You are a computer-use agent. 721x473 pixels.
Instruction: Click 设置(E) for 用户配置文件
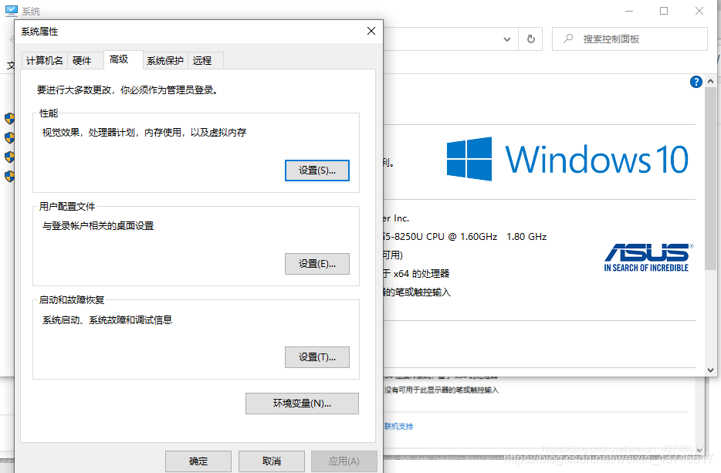pos(317,264)
